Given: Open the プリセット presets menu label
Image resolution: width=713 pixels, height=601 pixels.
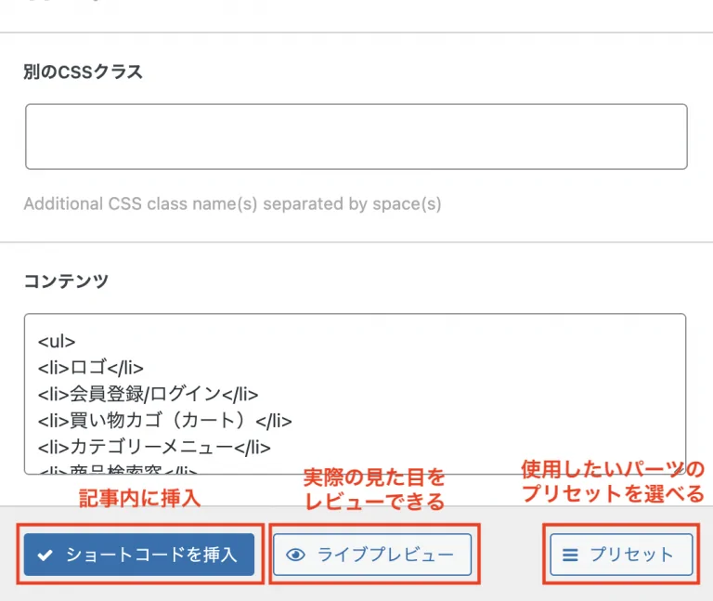Looking at the screenshot, I should coord(631,555).
